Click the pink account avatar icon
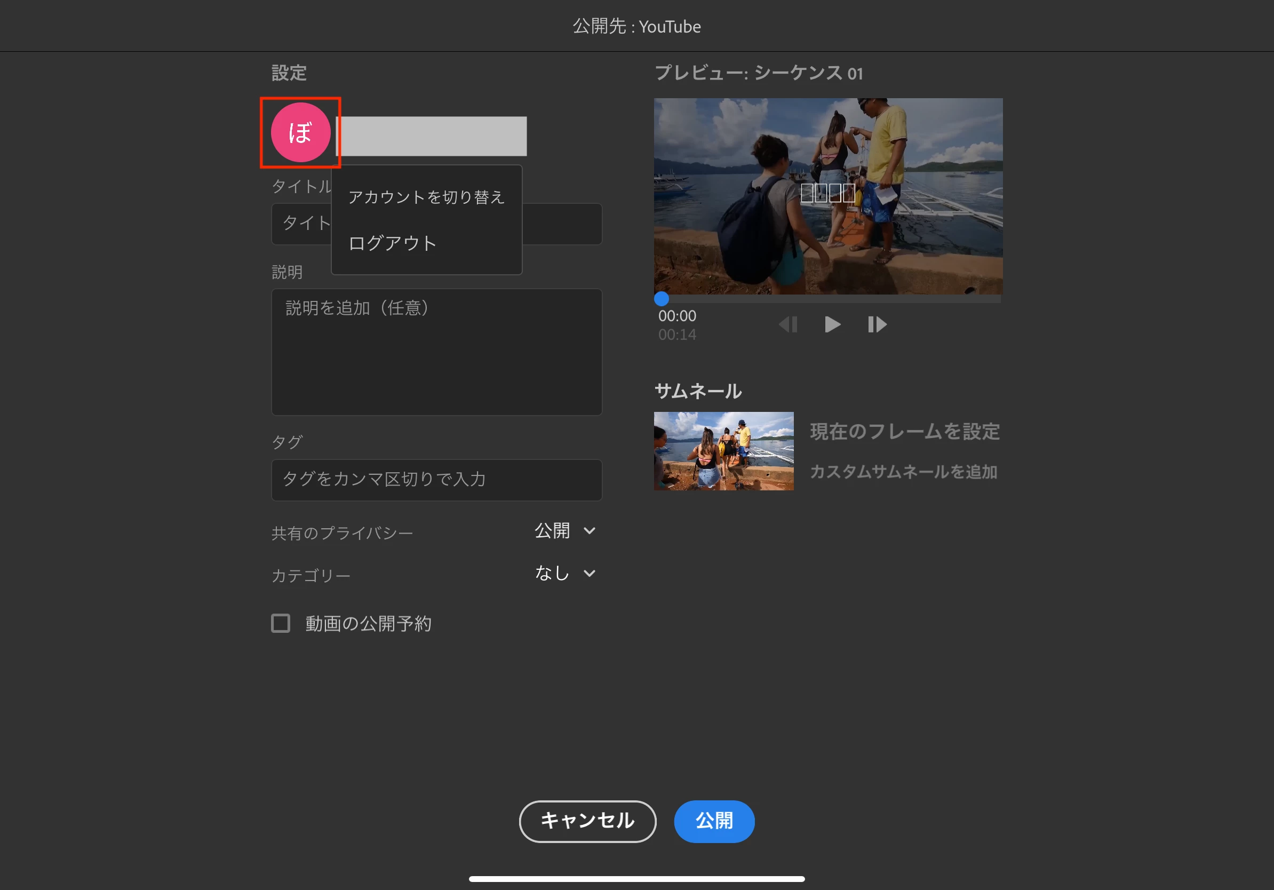The image size is (1274, 890). point(300,132)
